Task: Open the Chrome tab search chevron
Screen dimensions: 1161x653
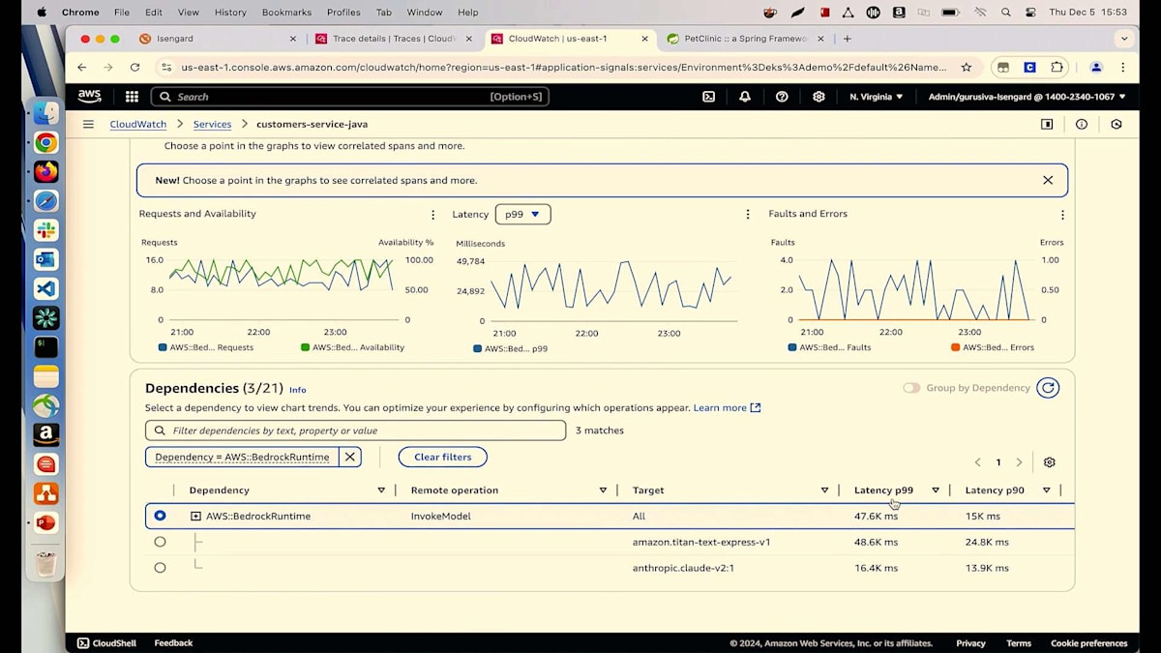Action: tap(1123, 39)
